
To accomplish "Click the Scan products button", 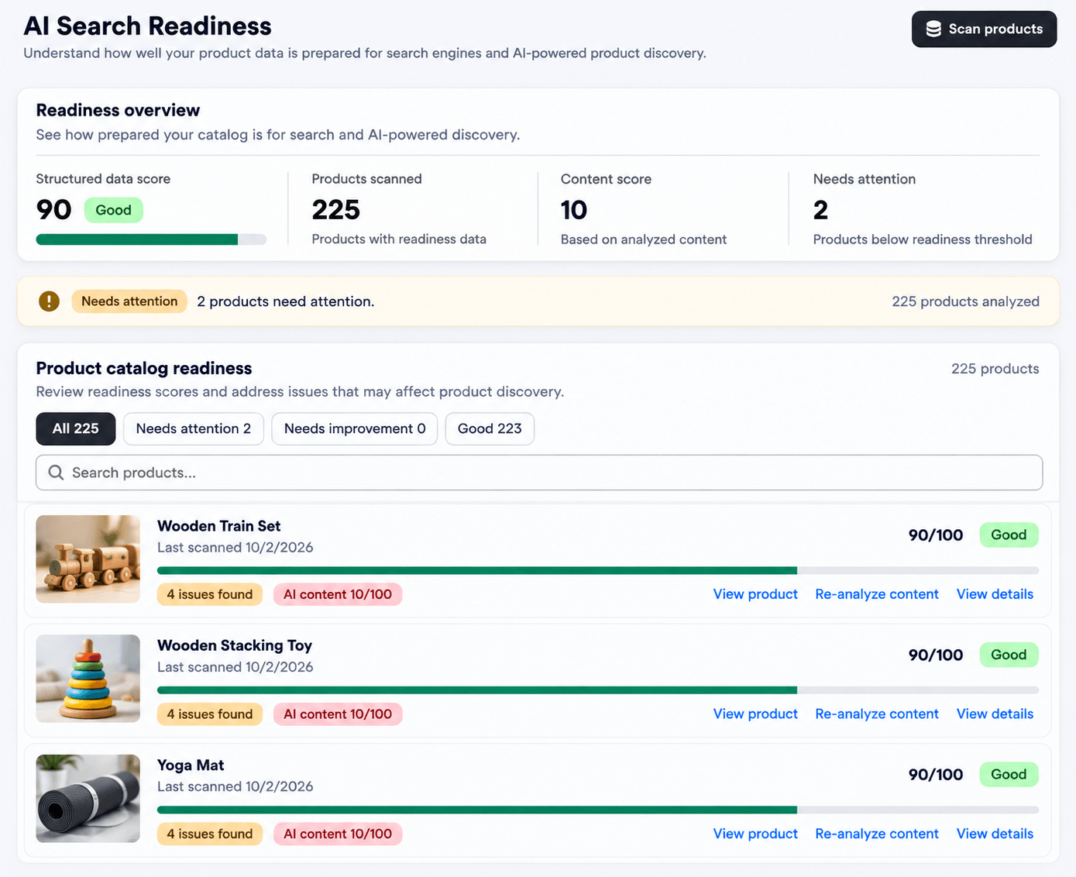I will coord(984,29).
